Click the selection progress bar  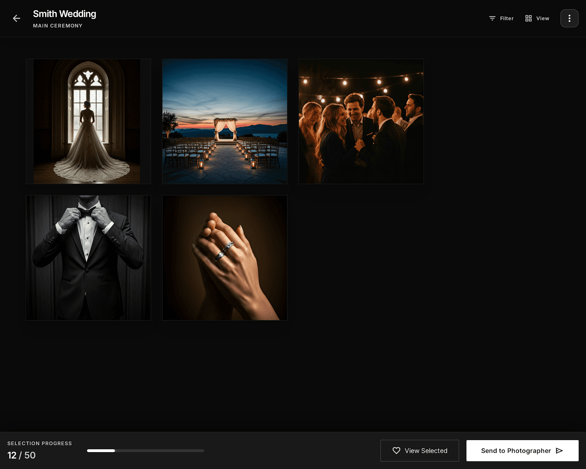coord(145,451)
